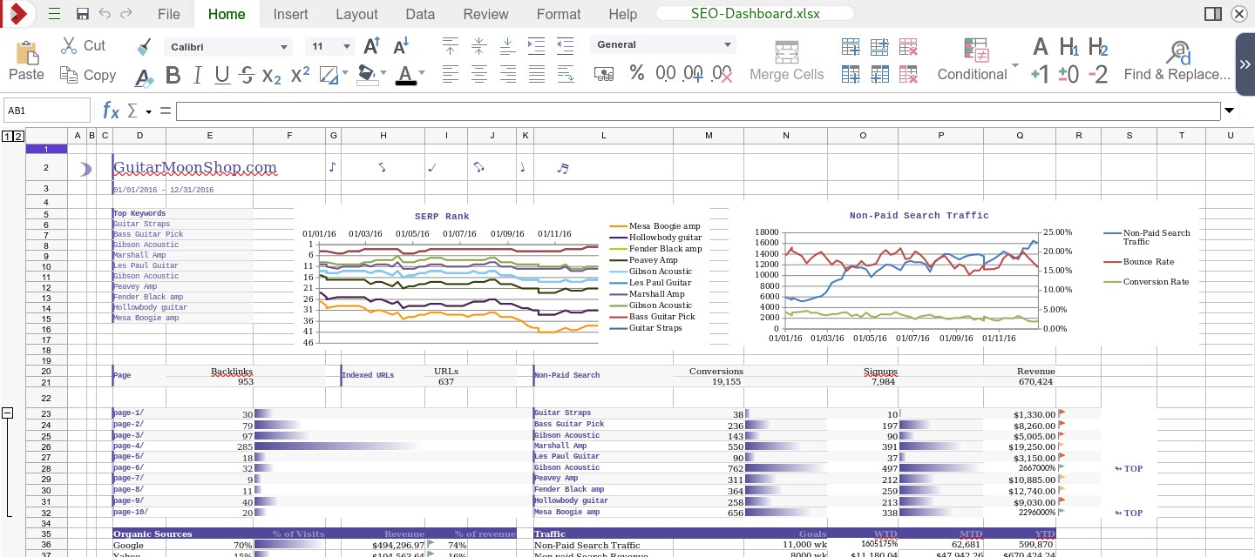Open the General number format dropdown
The height and width of the screenshot is (557, 1255).
point(729,45)
